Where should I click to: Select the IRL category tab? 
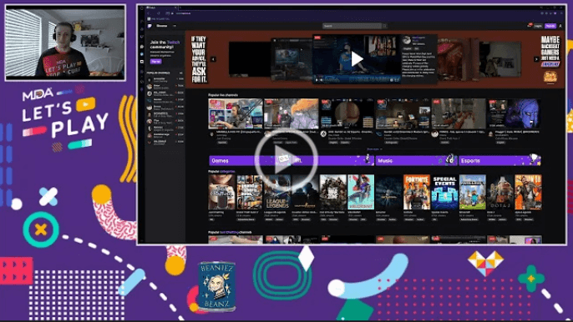332,160
